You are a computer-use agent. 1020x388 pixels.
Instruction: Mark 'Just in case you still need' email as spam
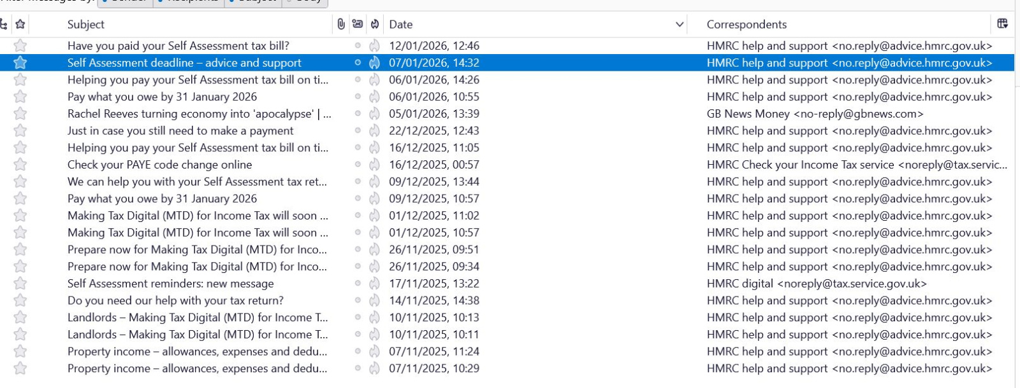click(375, 130)
